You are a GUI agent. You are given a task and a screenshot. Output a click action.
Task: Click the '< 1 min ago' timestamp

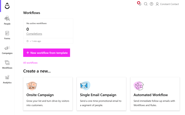[35, 41]
